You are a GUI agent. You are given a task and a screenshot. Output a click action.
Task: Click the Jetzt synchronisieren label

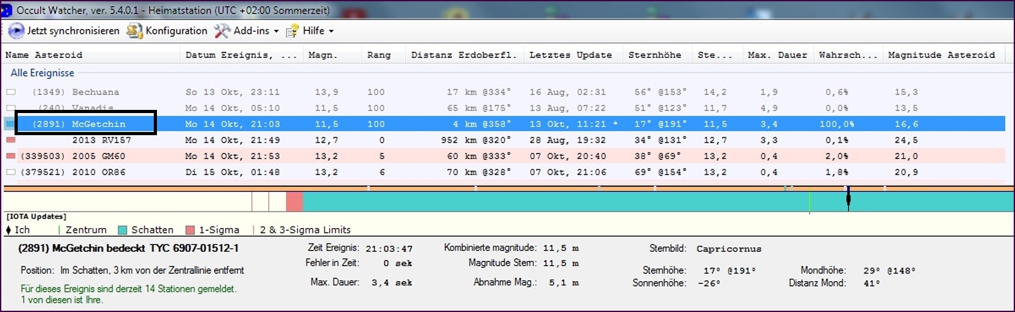tap(73, 31)
